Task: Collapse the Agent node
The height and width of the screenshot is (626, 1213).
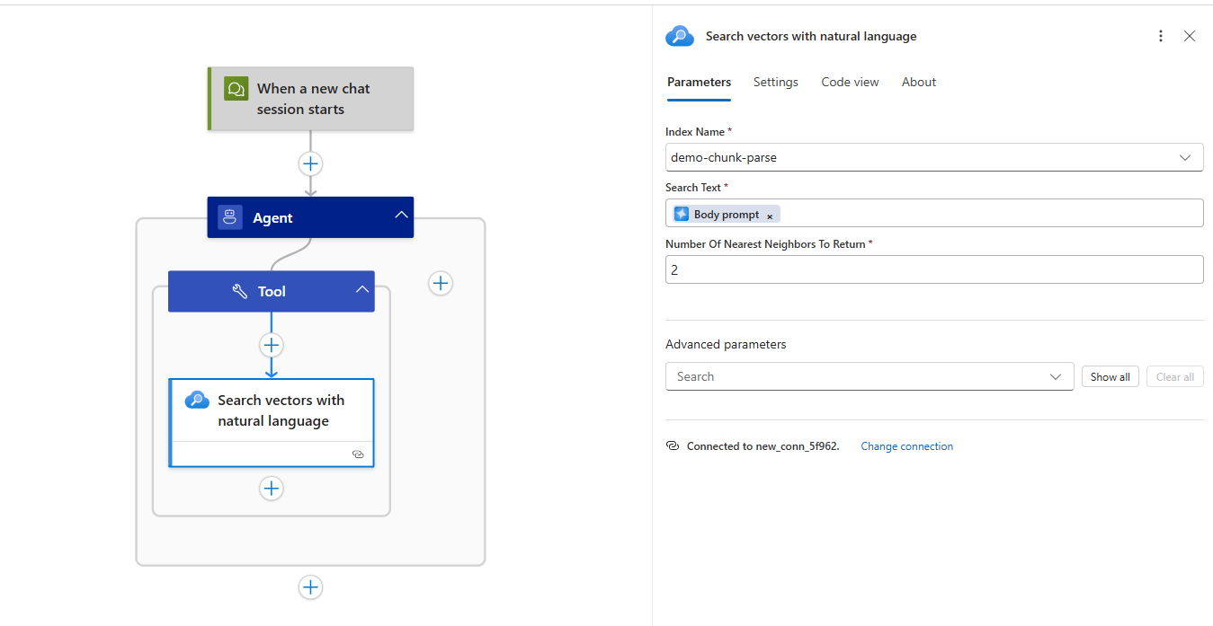Action: tap(401, 216)
